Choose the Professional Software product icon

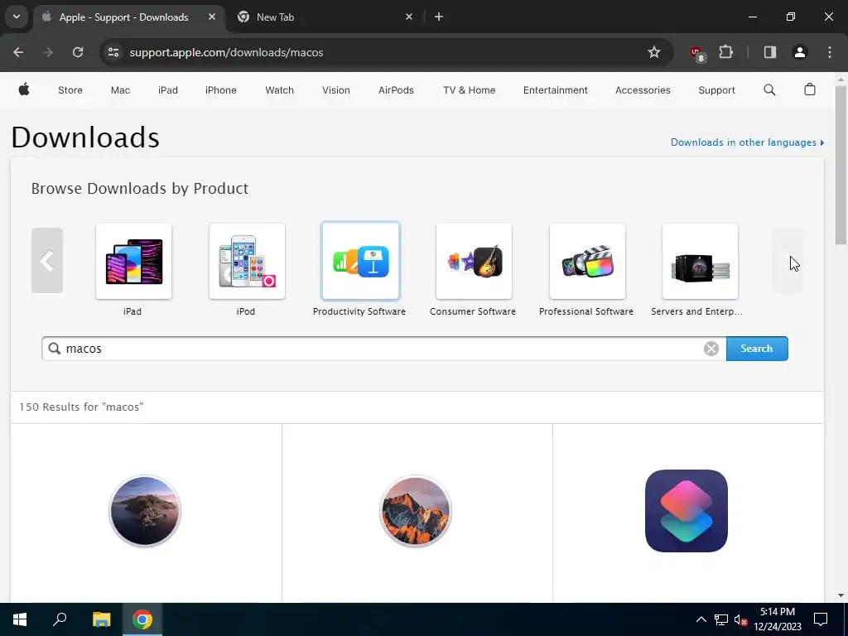(x=587, y=261)
